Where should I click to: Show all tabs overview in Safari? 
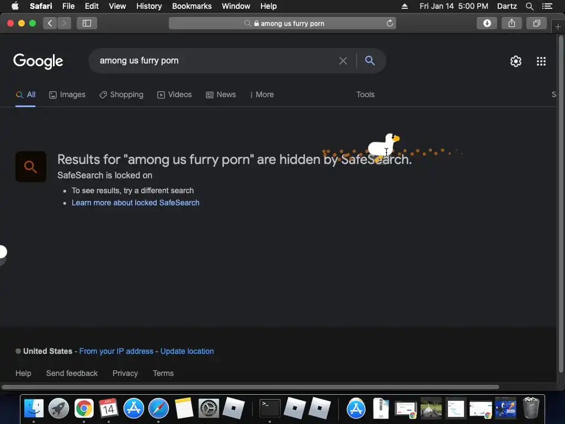[536, 23]
